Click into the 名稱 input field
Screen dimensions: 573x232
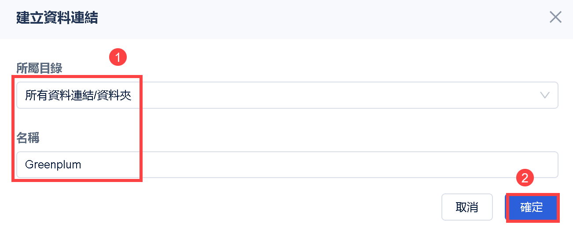tap(287, 165)
